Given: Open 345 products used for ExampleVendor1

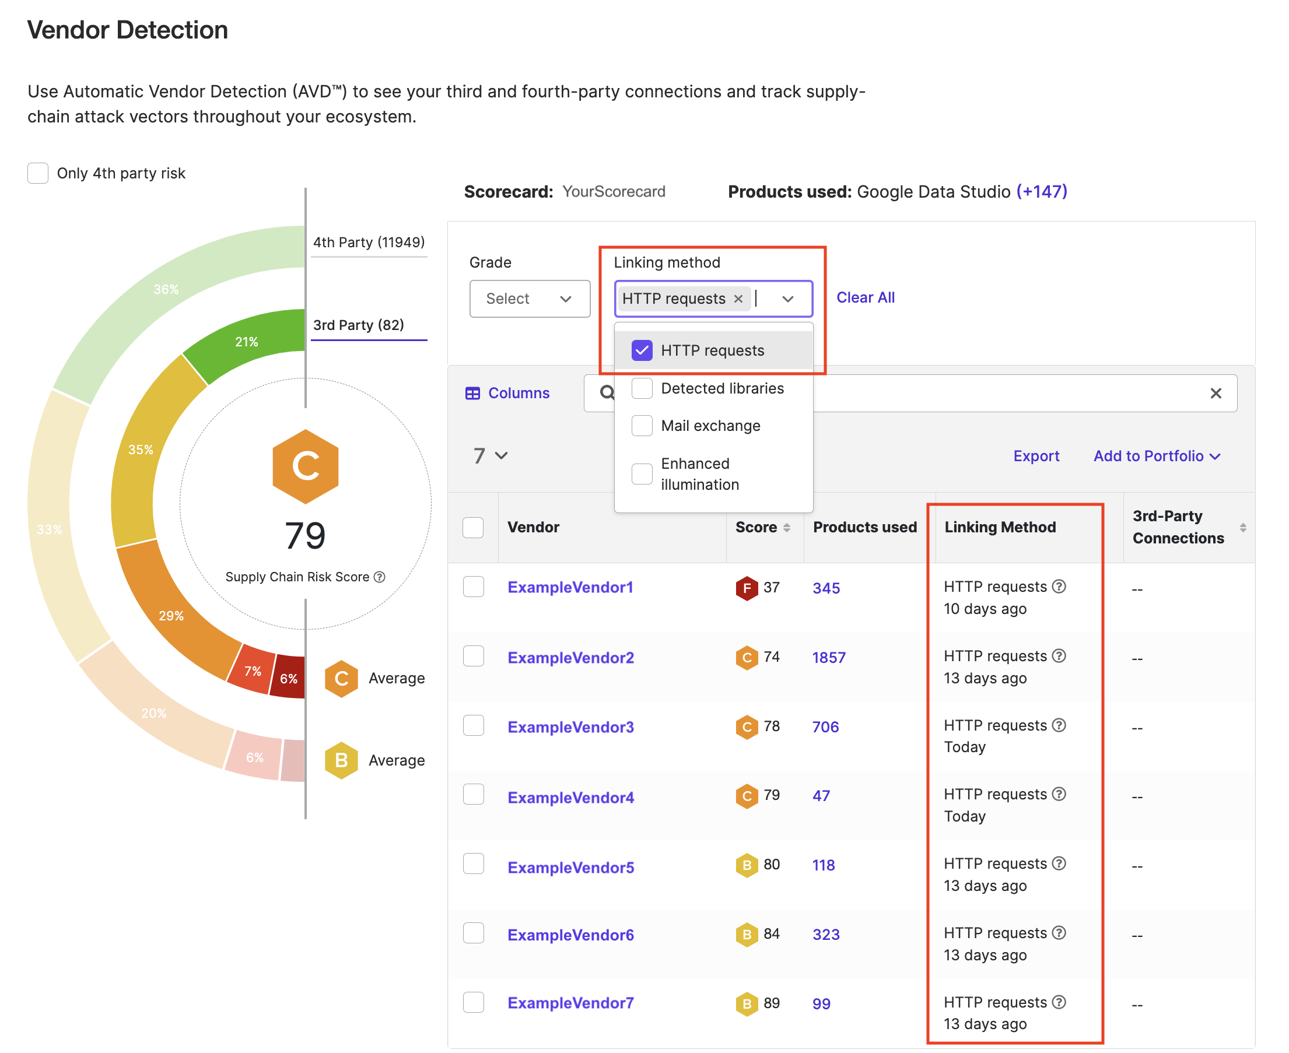Looking at the screenshot, I should [x=826, y=588].
